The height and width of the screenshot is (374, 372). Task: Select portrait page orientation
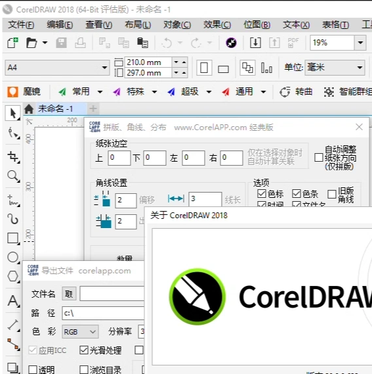pos(204,68)
